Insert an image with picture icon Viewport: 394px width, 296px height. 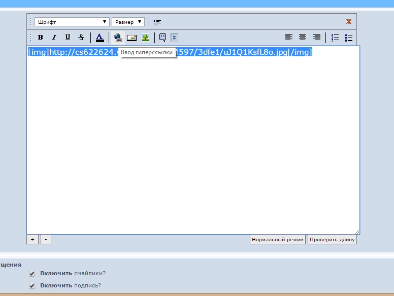145,38
